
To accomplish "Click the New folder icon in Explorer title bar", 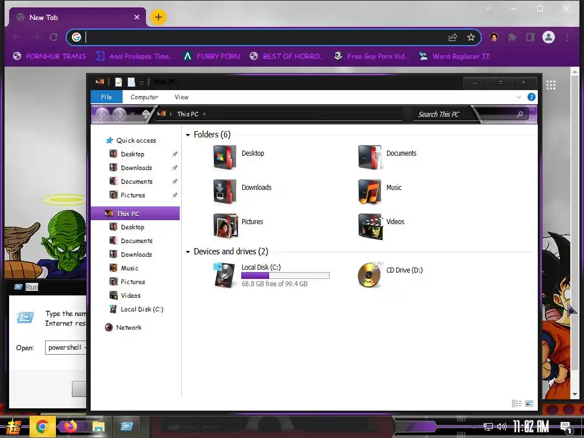I will coord(131,82).
